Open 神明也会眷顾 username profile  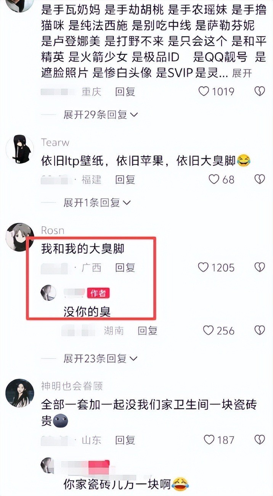click(x=72, y=386)
